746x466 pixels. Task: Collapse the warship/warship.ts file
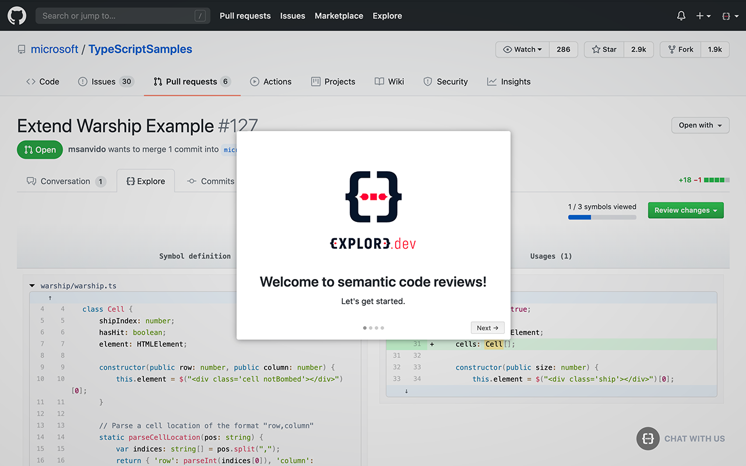pos(32,286)
